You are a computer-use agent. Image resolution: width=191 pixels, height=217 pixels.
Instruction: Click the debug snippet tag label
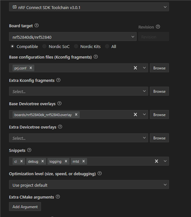pos(33,161)
